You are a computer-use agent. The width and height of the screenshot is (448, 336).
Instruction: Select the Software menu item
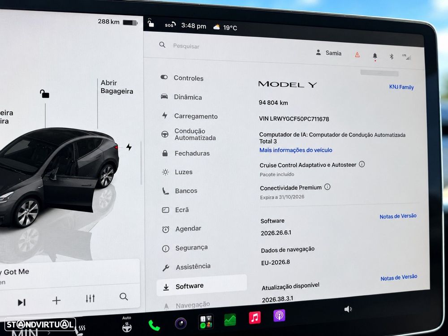[x=202, y=285]
